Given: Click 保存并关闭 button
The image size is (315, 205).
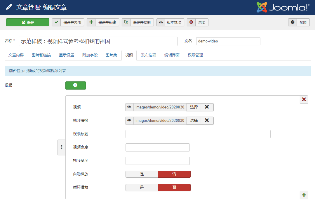Looking at the screenshot, I should tap(68, 22).
